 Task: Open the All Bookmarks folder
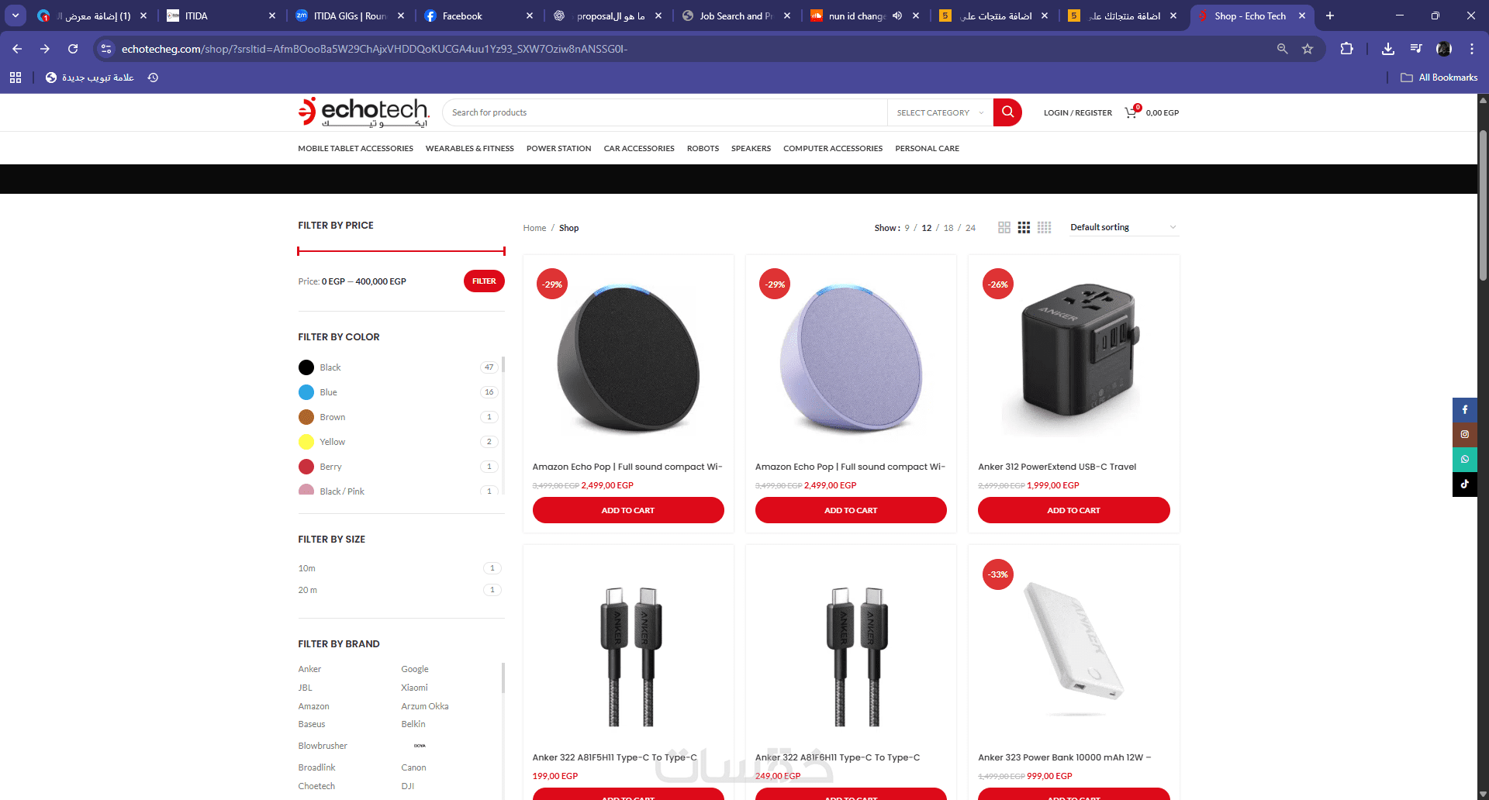1439,78
